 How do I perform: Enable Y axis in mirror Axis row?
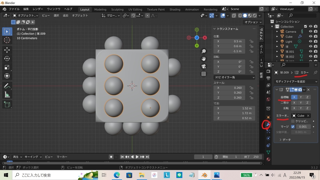click(x=301, y=97)
